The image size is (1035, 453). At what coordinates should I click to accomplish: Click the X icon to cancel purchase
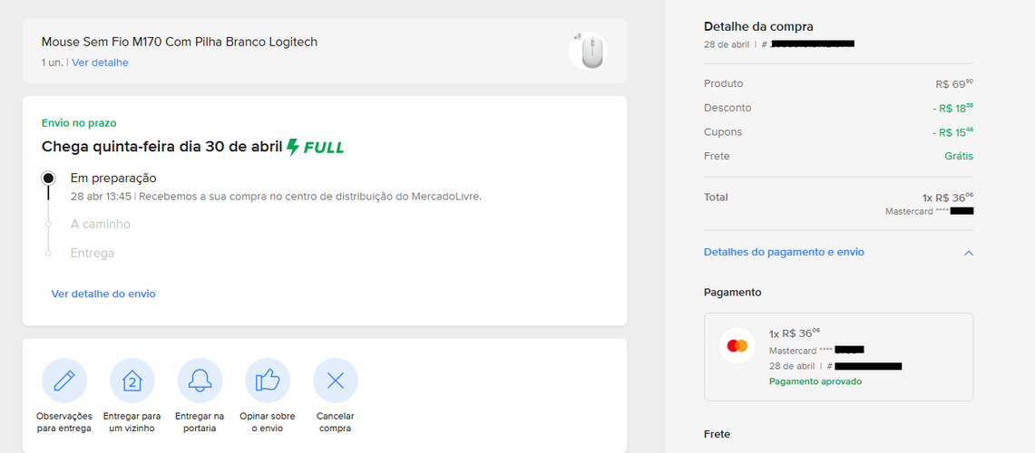click(336, 381)
